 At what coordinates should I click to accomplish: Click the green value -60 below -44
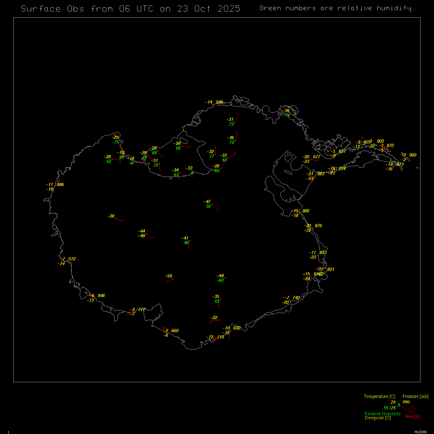coord(221,280)
